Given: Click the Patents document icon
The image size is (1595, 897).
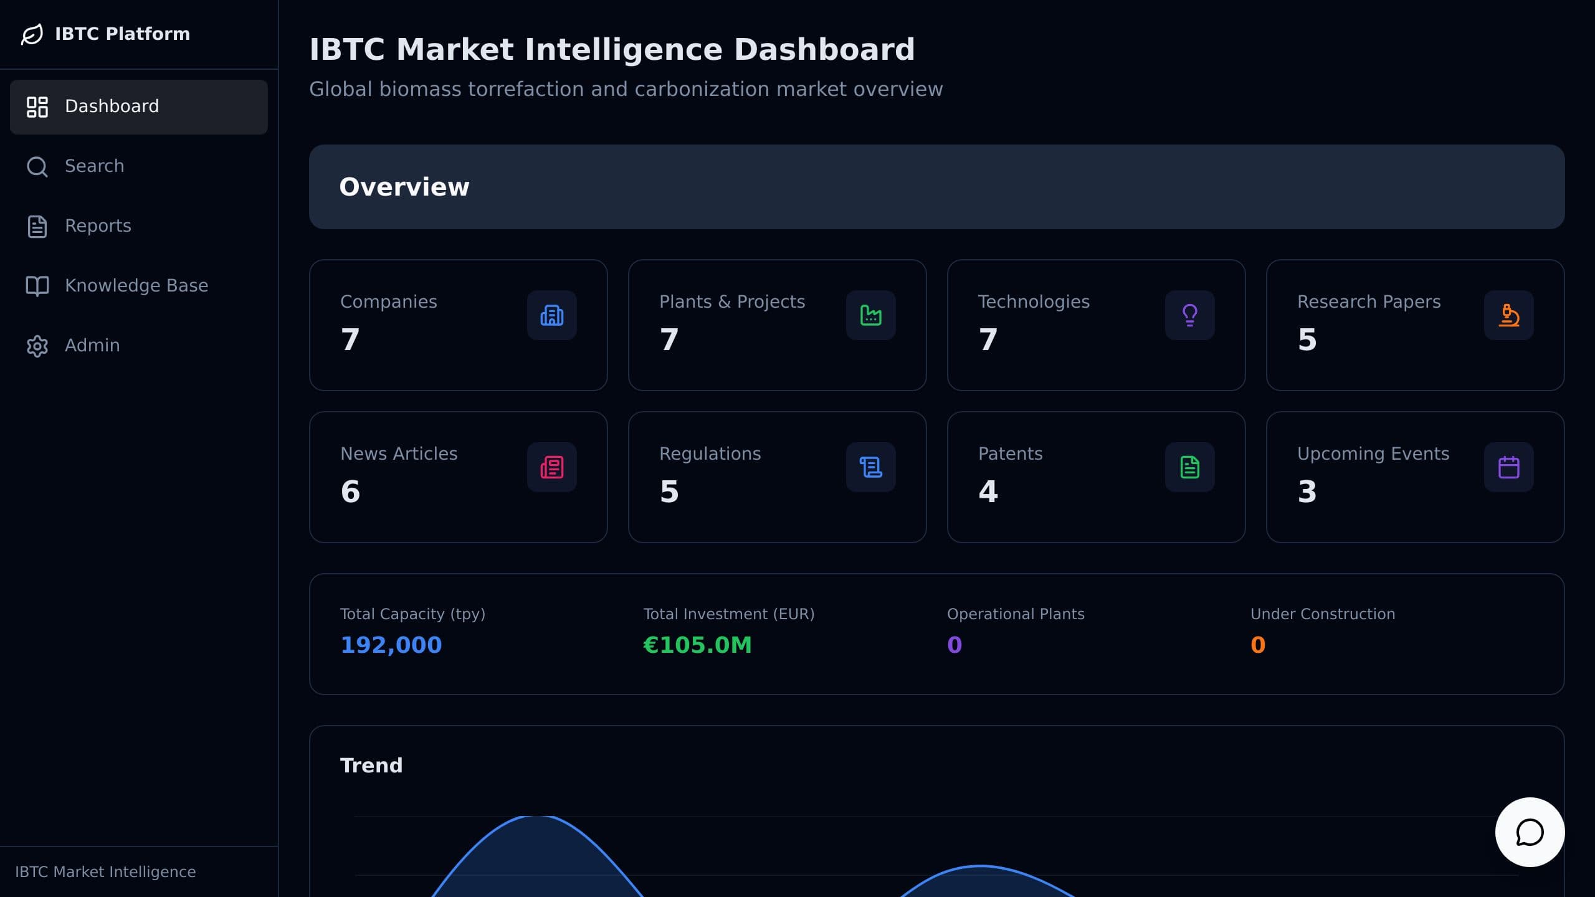Looking at the screenshot, I should 1190,467.
